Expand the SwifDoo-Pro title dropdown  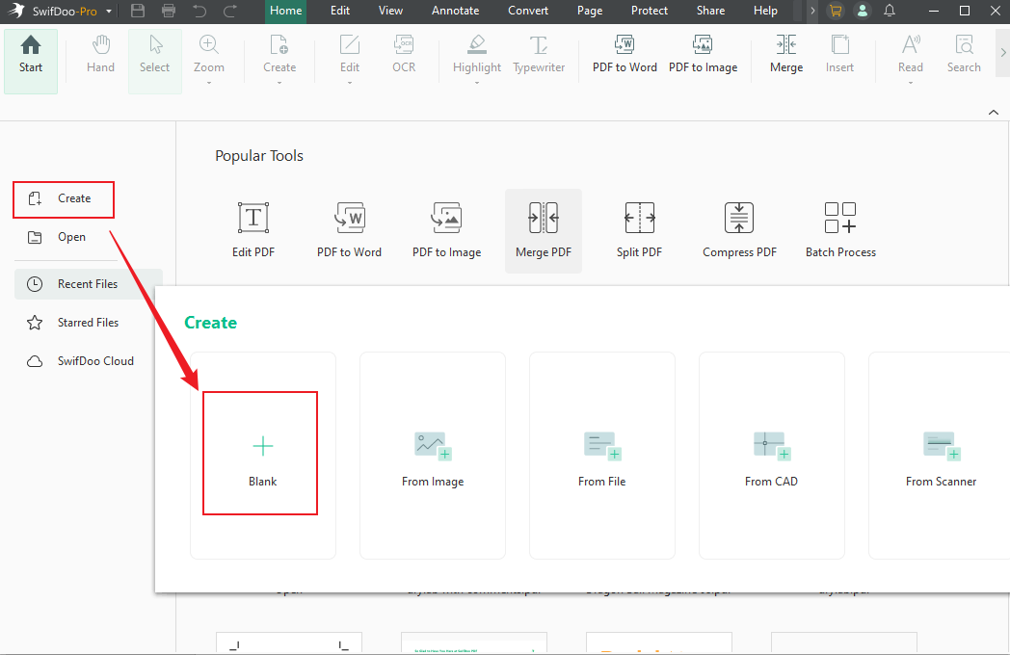pyautogui.click(x=109, y=11)
